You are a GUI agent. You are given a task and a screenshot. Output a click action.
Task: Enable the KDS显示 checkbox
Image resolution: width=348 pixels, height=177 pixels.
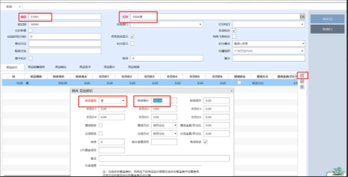132,44
